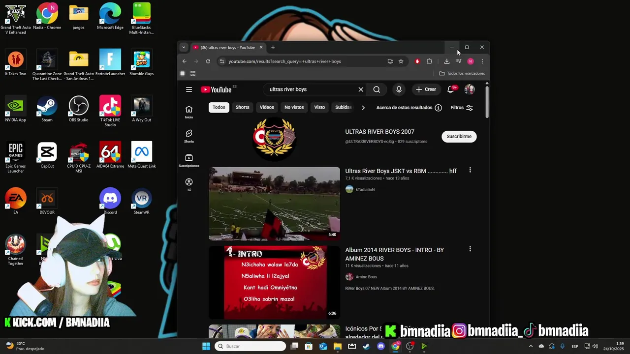Select Discord desktop icon

click(x=110, y=202)
